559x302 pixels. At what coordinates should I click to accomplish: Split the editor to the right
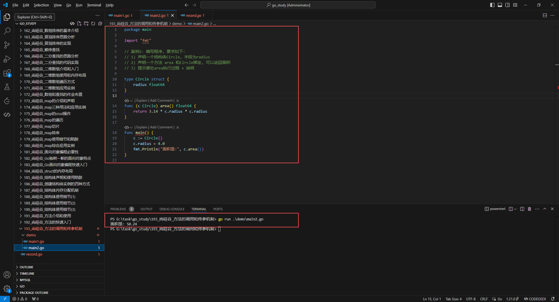pos(545,15)
